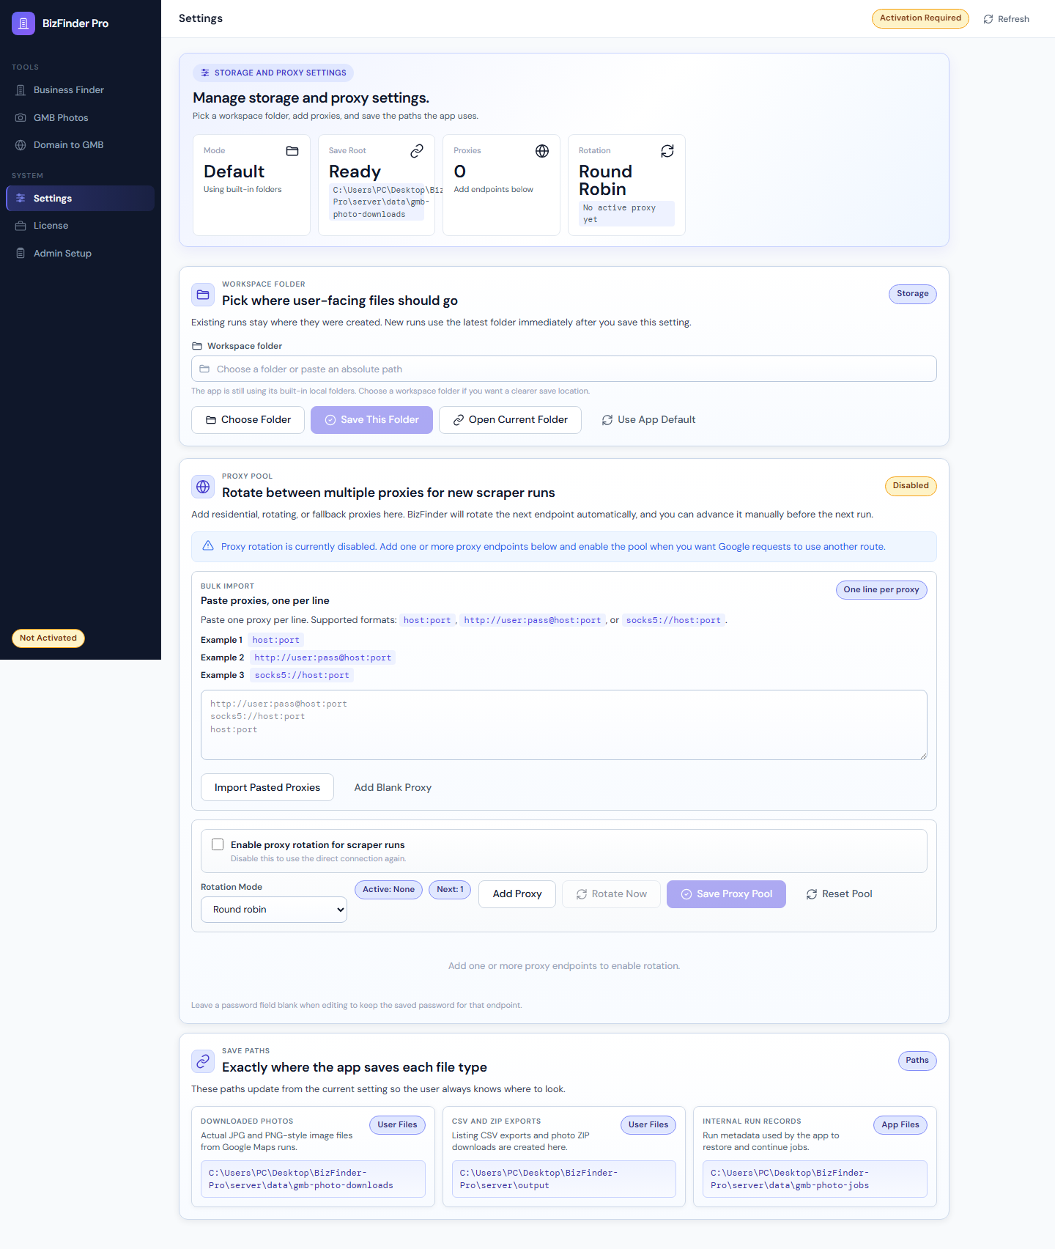The image size is (1055, 1249).
Task: Click the Workspace Folder section icon
Action: click(x=203, y=295)
